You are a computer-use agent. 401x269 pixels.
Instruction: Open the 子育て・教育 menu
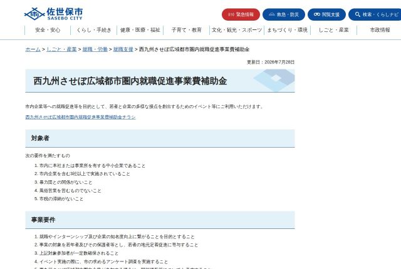tap(187, 30)
